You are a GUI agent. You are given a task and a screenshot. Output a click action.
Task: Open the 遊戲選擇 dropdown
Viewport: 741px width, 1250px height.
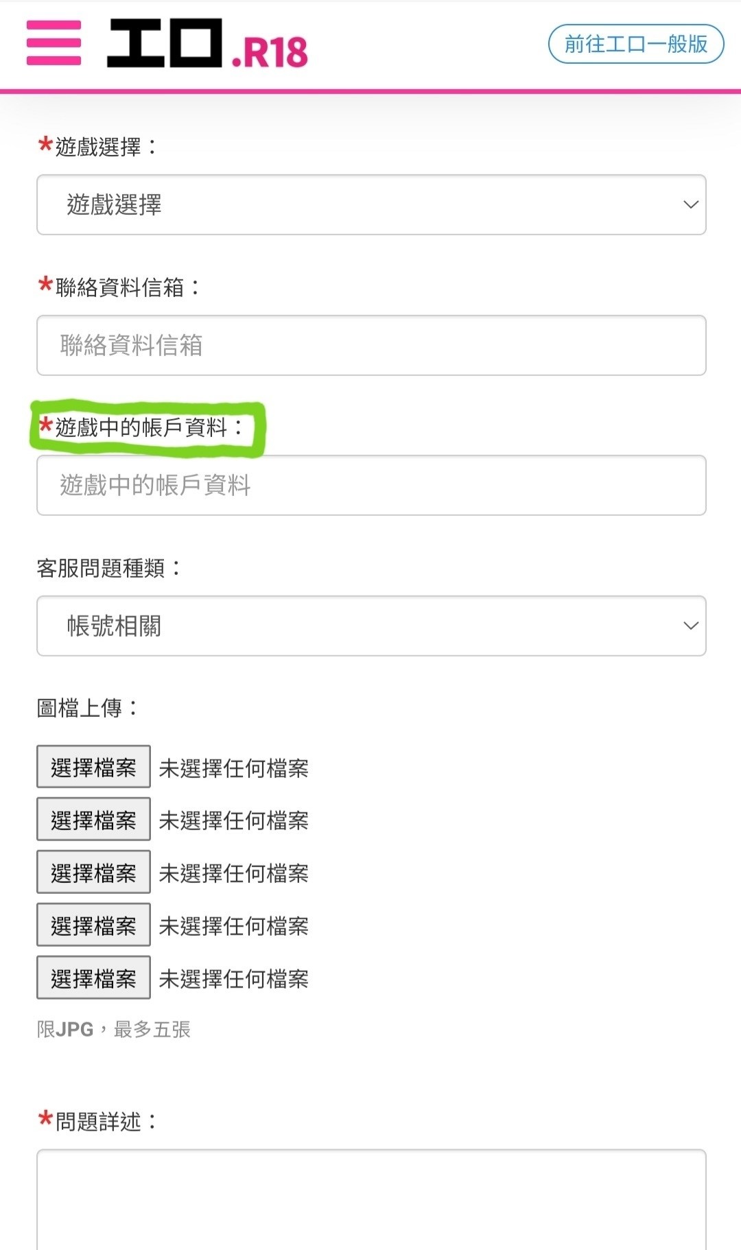coord(370,204)
